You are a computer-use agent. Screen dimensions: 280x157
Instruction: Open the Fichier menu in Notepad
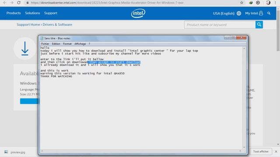45,44
